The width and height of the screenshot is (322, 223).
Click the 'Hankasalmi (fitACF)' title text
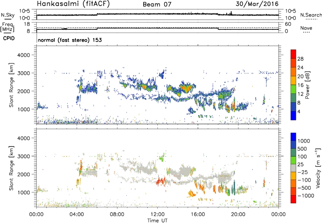pyautogui.click(x=73, y=4)
